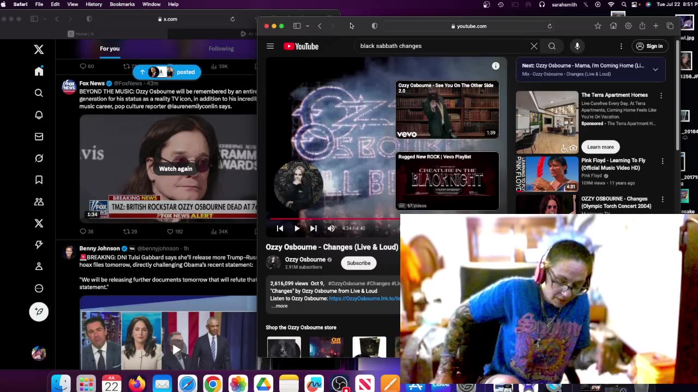Screen dimensions: 698x392
Task: Open X More (circle dots) icon
Action: (39, 289)
